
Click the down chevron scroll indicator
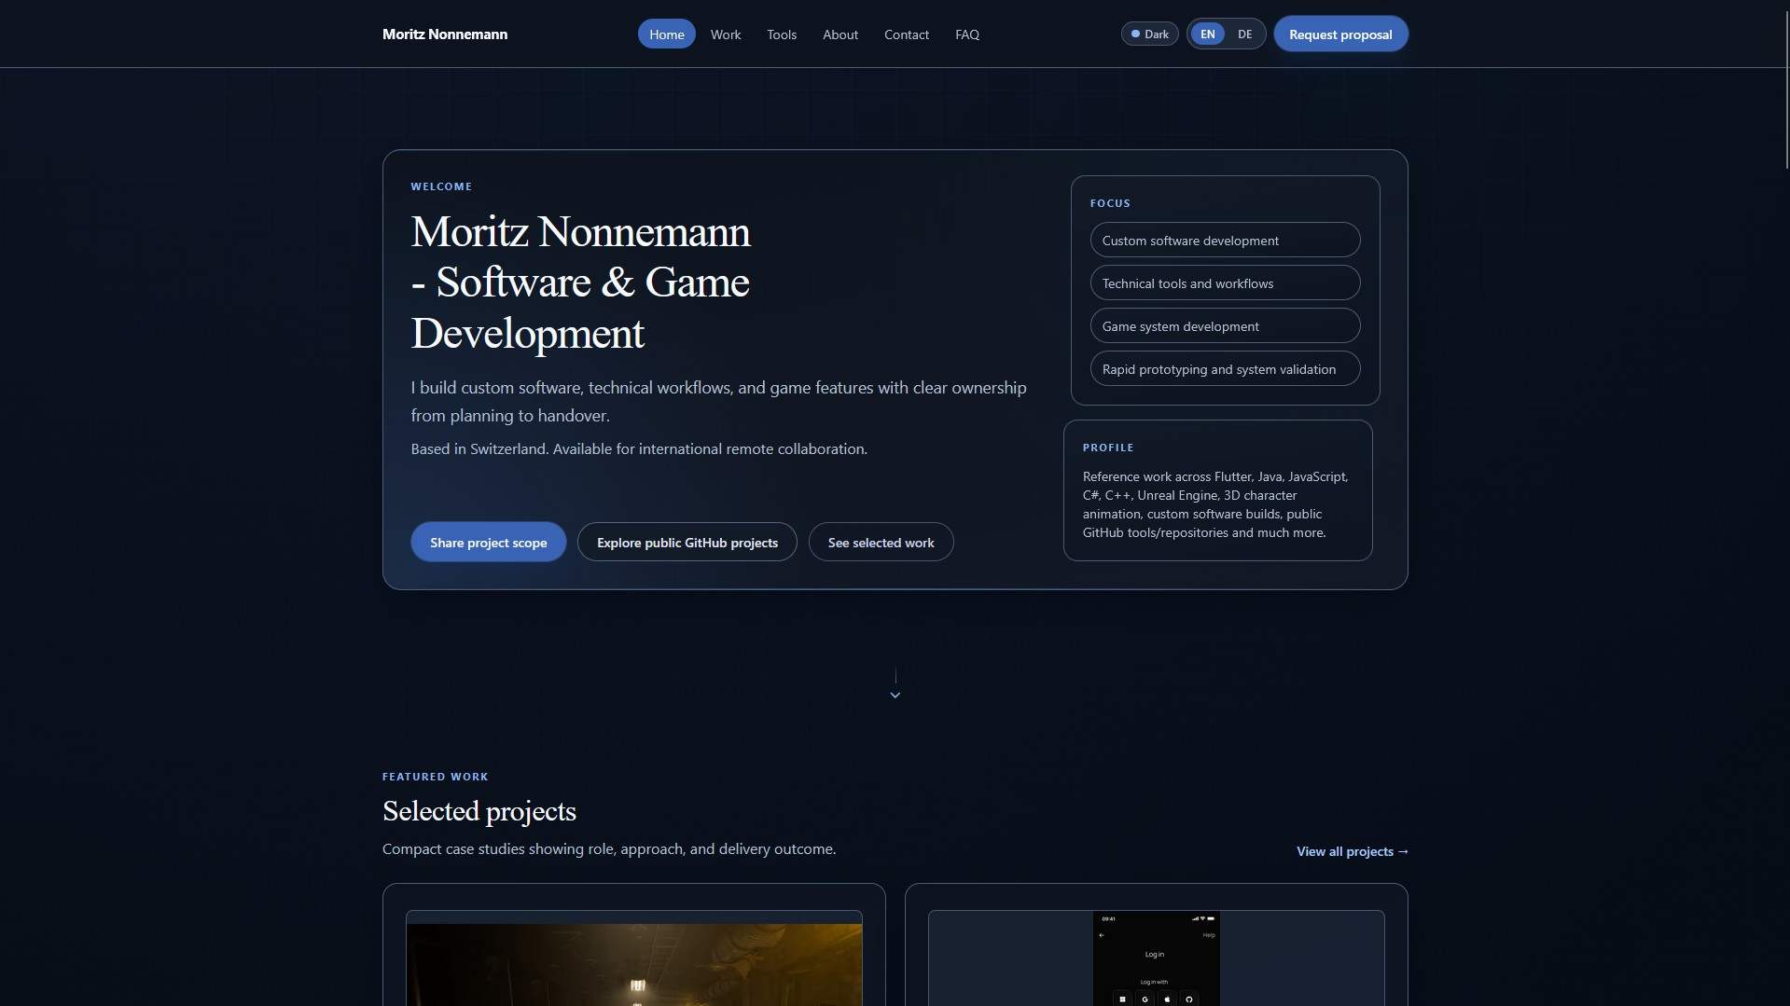895,695
